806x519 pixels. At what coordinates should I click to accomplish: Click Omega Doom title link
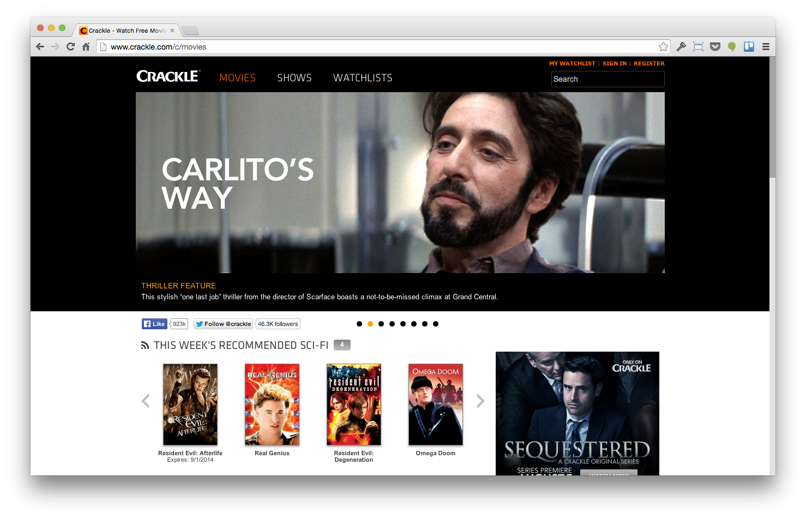tap(436, 453)
